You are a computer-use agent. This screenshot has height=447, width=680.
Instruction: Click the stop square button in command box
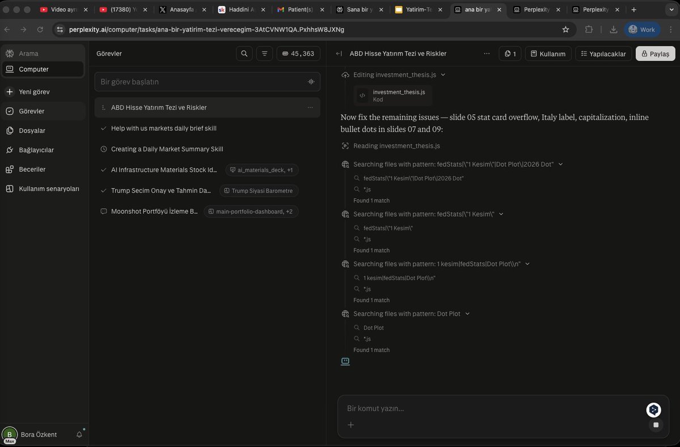[656, 425]
